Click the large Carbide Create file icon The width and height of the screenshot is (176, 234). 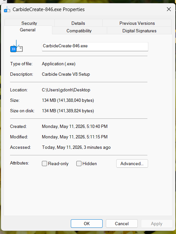16,46
